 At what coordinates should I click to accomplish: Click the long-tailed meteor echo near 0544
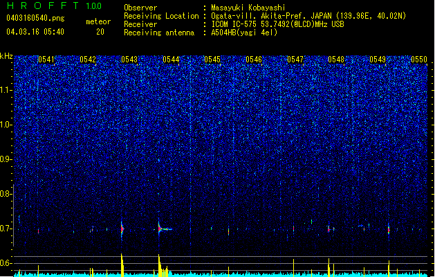[164, 229]
